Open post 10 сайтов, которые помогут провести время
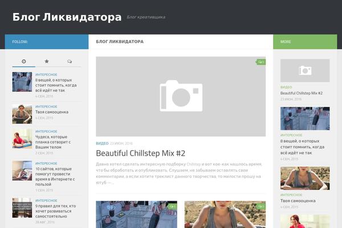Viewport: 342px width, 228px height. tap(55, 177)
